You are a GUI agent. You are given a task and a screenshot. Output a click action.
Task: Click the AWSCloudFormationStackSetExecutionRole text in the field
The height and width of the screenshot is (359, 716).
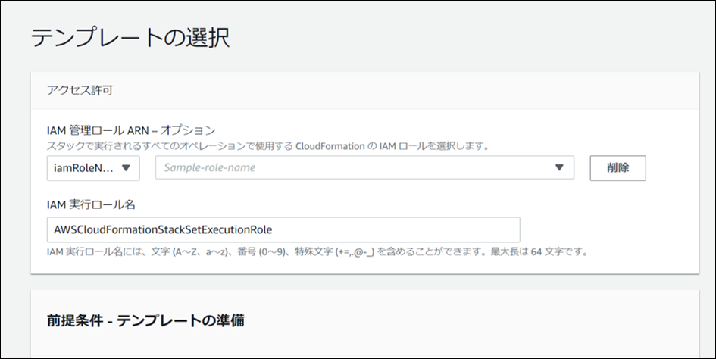click(163, 229)
